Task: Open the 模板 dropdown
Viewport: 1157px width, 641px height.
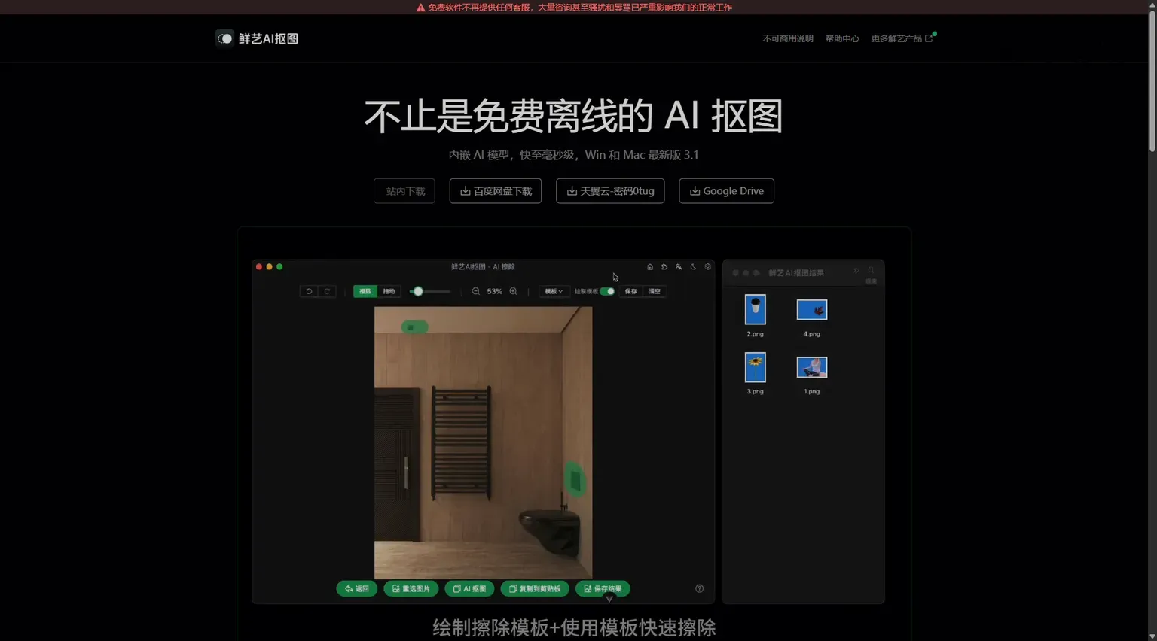Action: pos(554,291)
